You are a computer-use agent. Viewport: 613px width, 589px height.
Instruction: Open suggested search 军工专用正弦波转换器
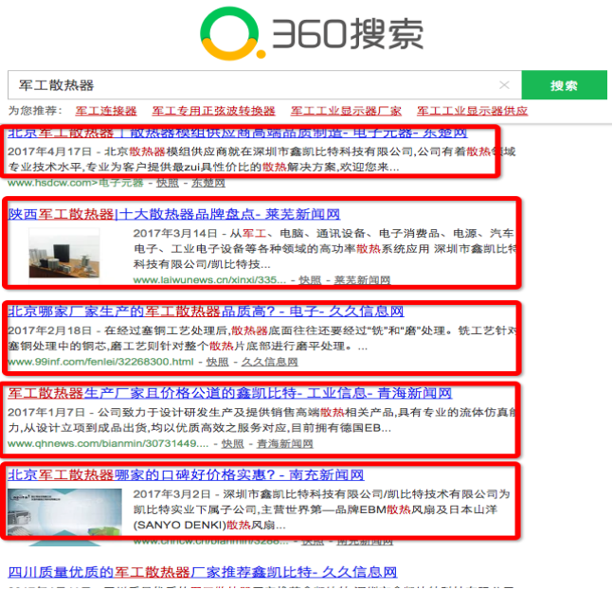[x=213, y=111]
